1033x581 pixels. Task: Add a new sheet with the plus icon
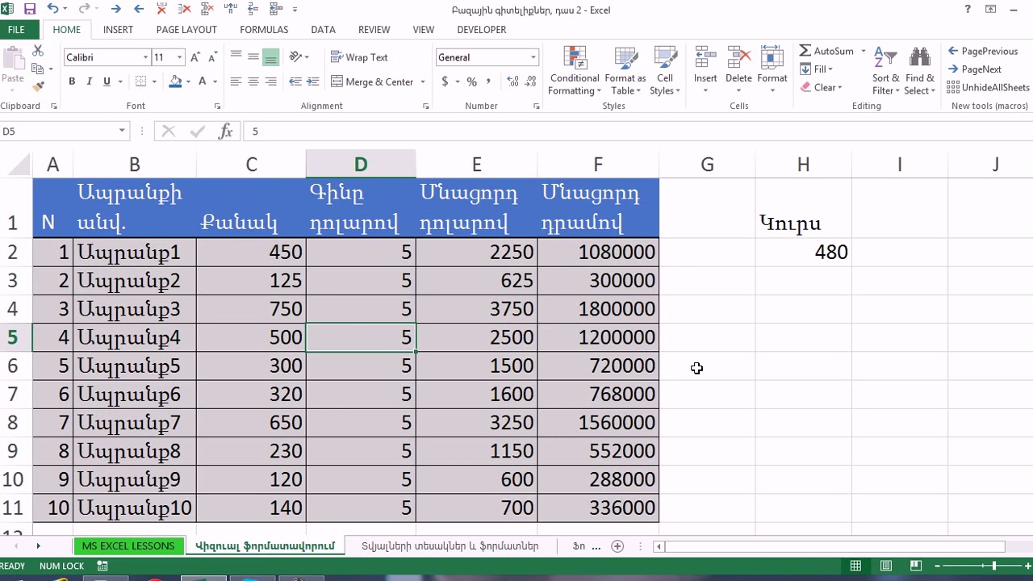tap(617, 546)
